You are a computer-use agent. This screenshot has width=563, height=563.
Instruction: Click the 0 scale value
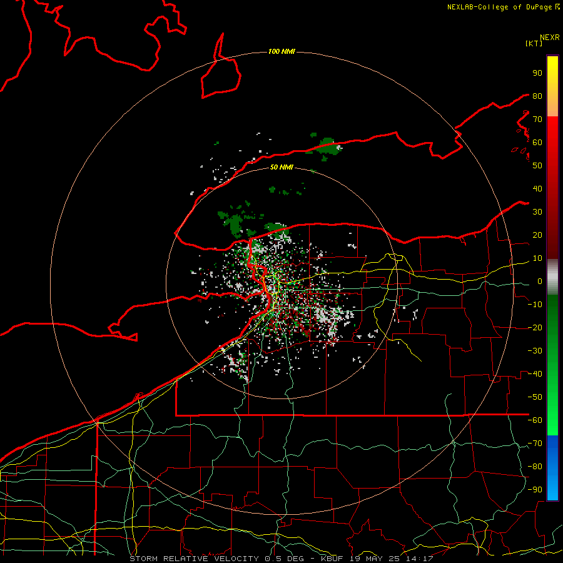[x=540, y=281]
